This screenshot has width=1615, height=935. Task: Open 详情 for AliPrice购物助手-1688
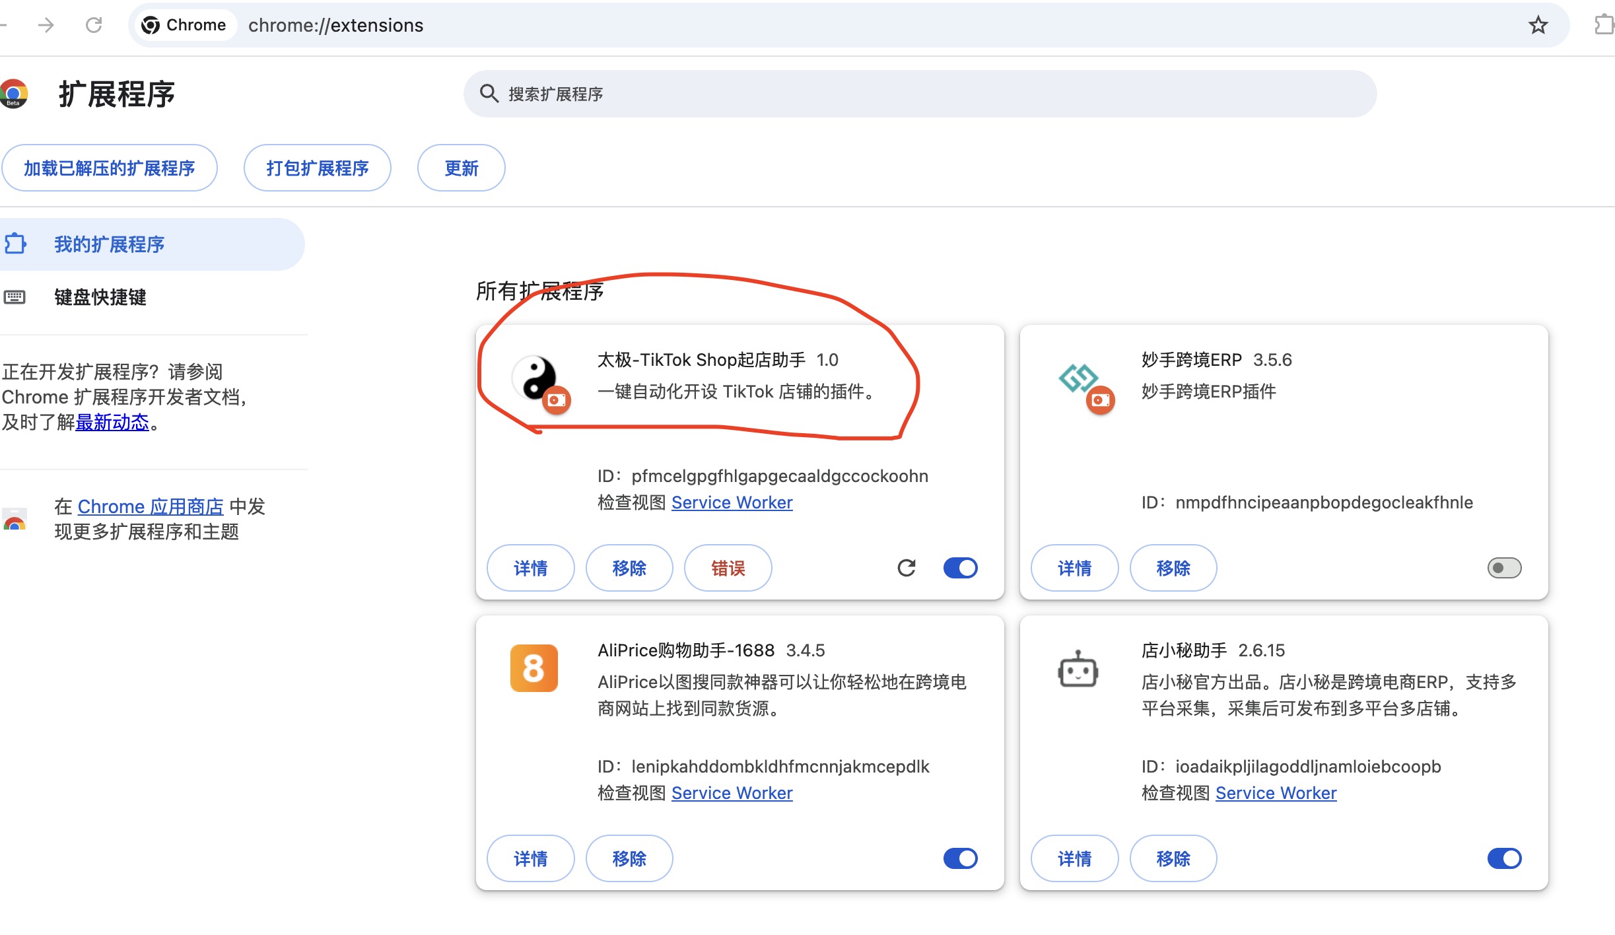coord(531,858)
